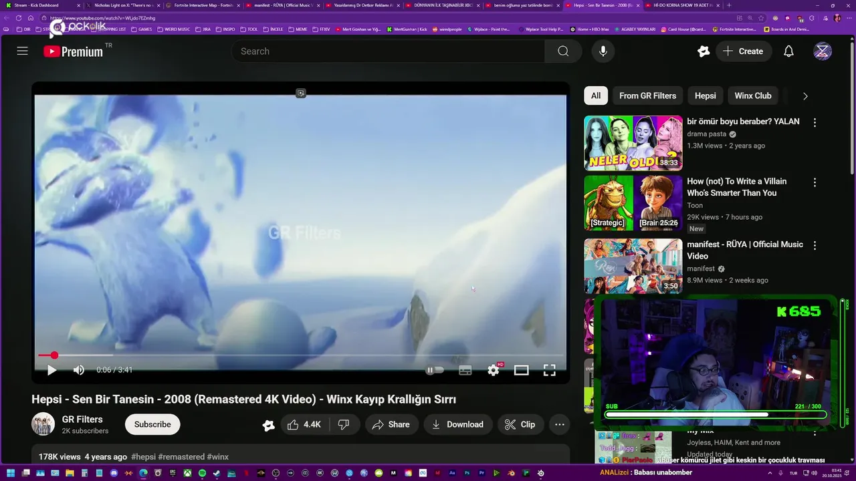
Task: Open GR Filters channel name link
Action: (82, 420)
